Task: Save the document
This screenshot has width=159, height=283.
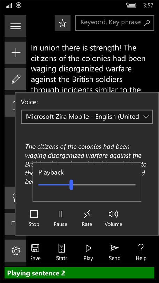Action: pos(35,252)
